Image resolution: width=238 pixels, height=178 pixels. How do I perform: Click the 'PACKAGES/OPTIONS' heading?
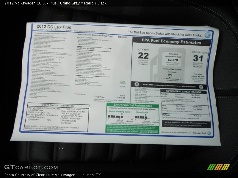[x=85, y=77]
